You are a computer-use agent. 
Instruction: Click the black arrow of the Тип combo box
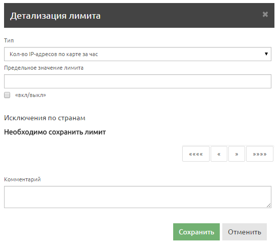266,54
